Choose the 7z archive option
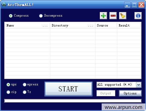146x111 pixels. coord(24,92)
